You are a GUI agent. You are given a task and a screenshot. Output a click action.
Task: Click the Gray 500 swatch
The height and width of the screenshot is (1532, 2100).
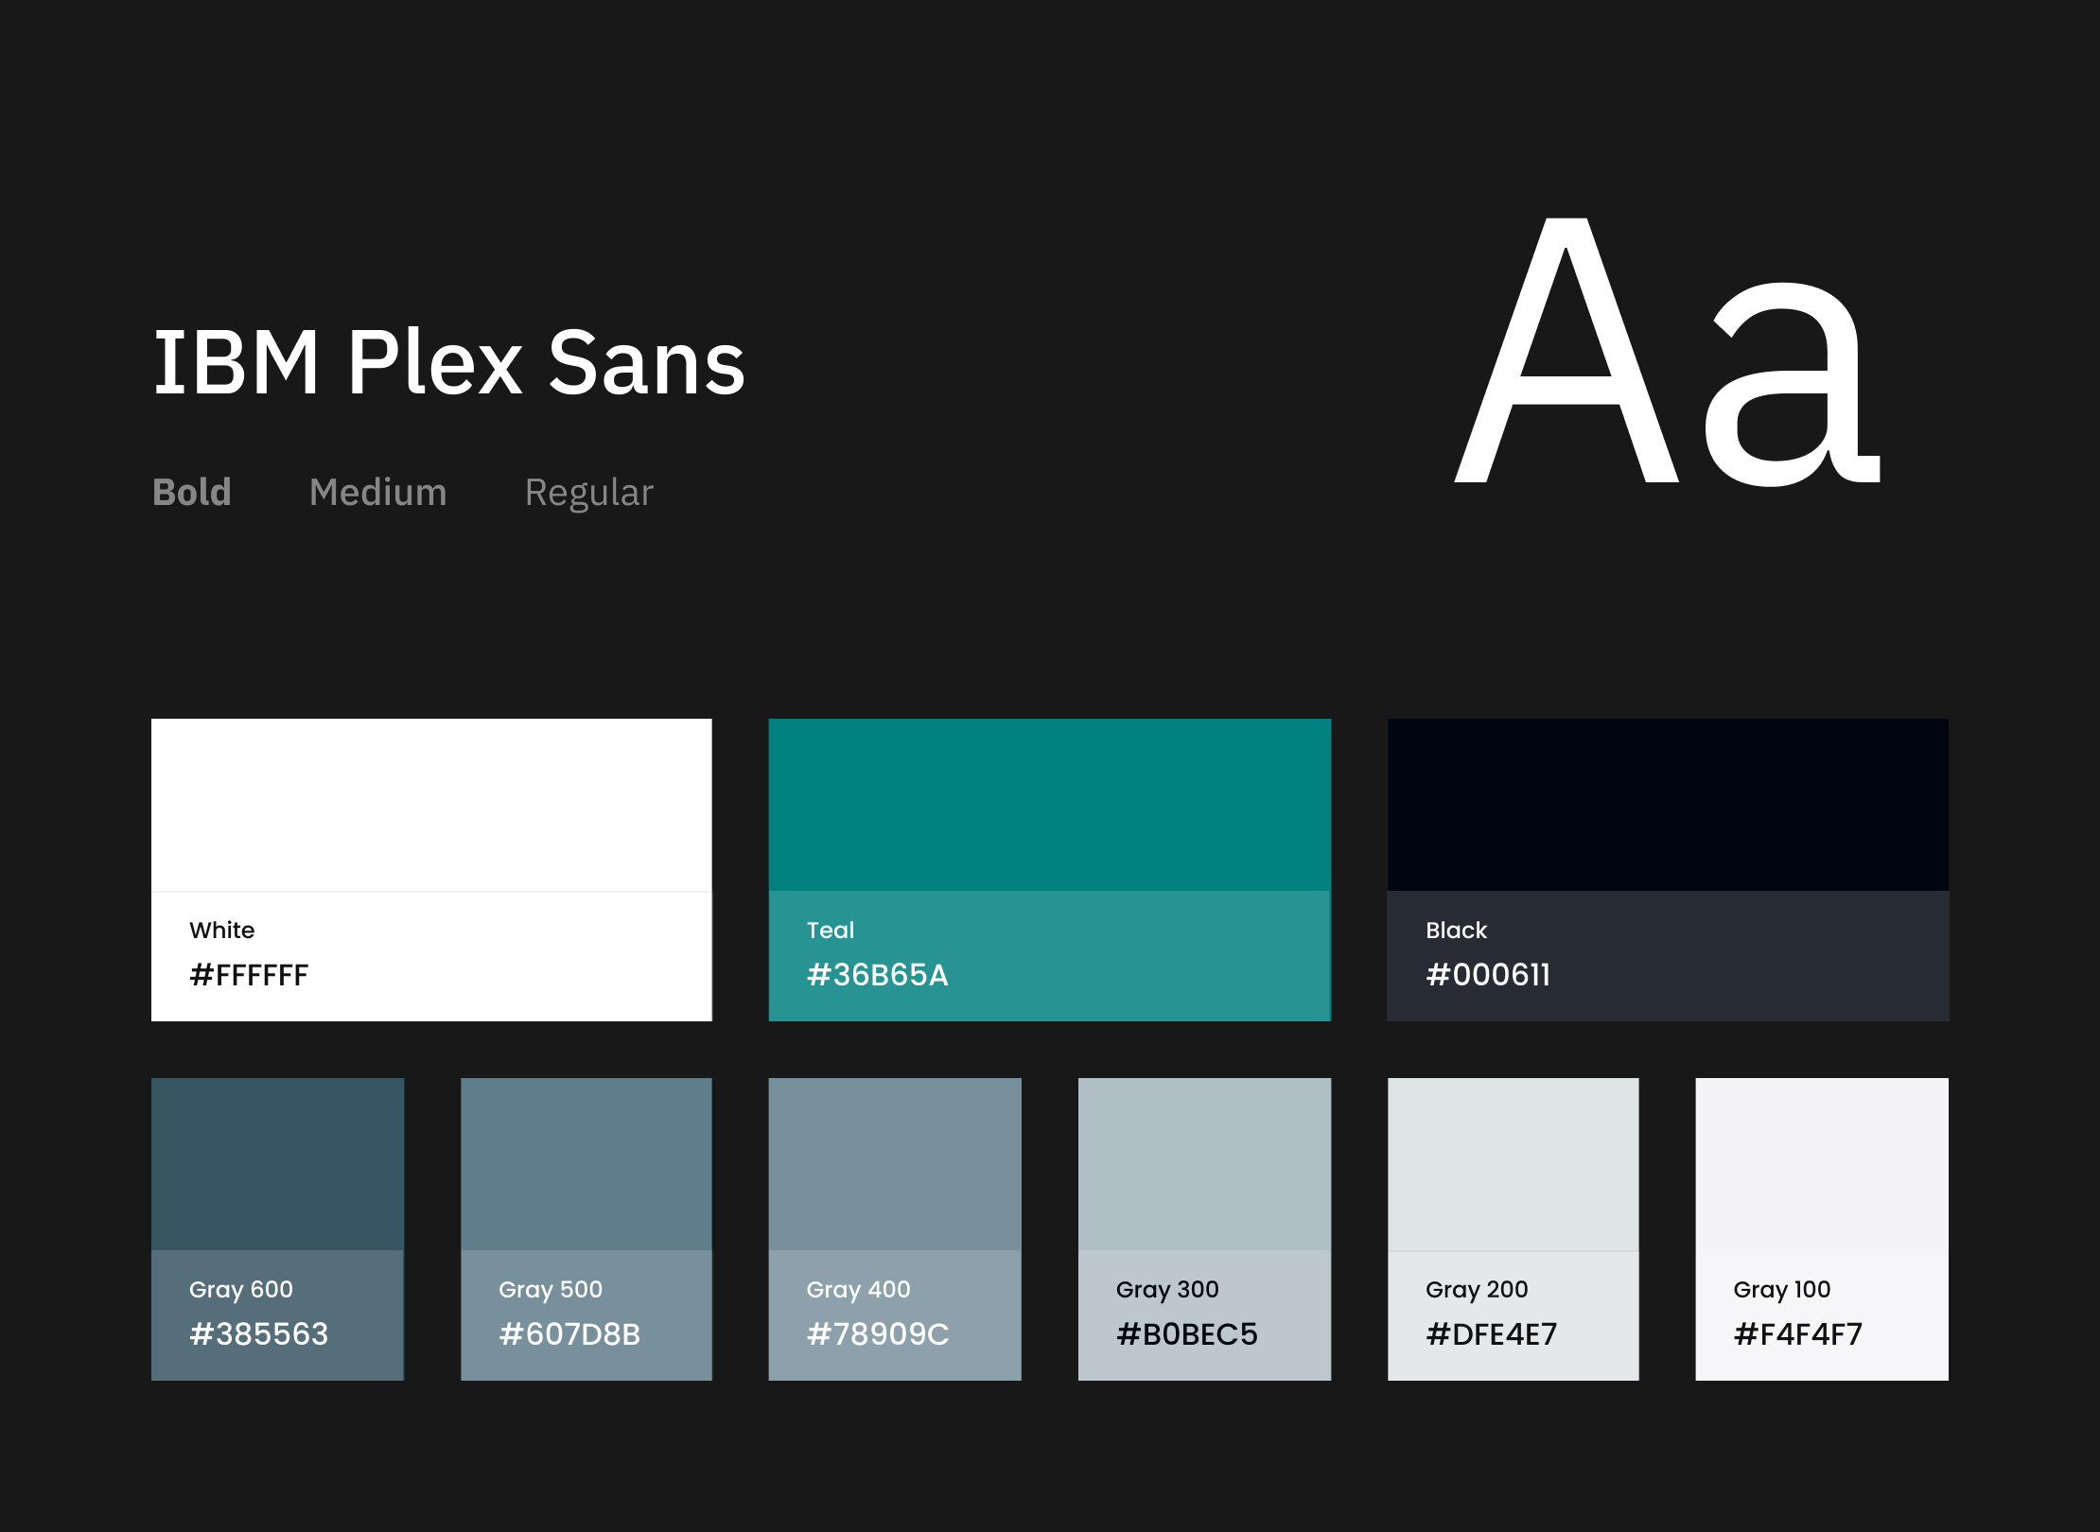click(x=586, y=1164)
